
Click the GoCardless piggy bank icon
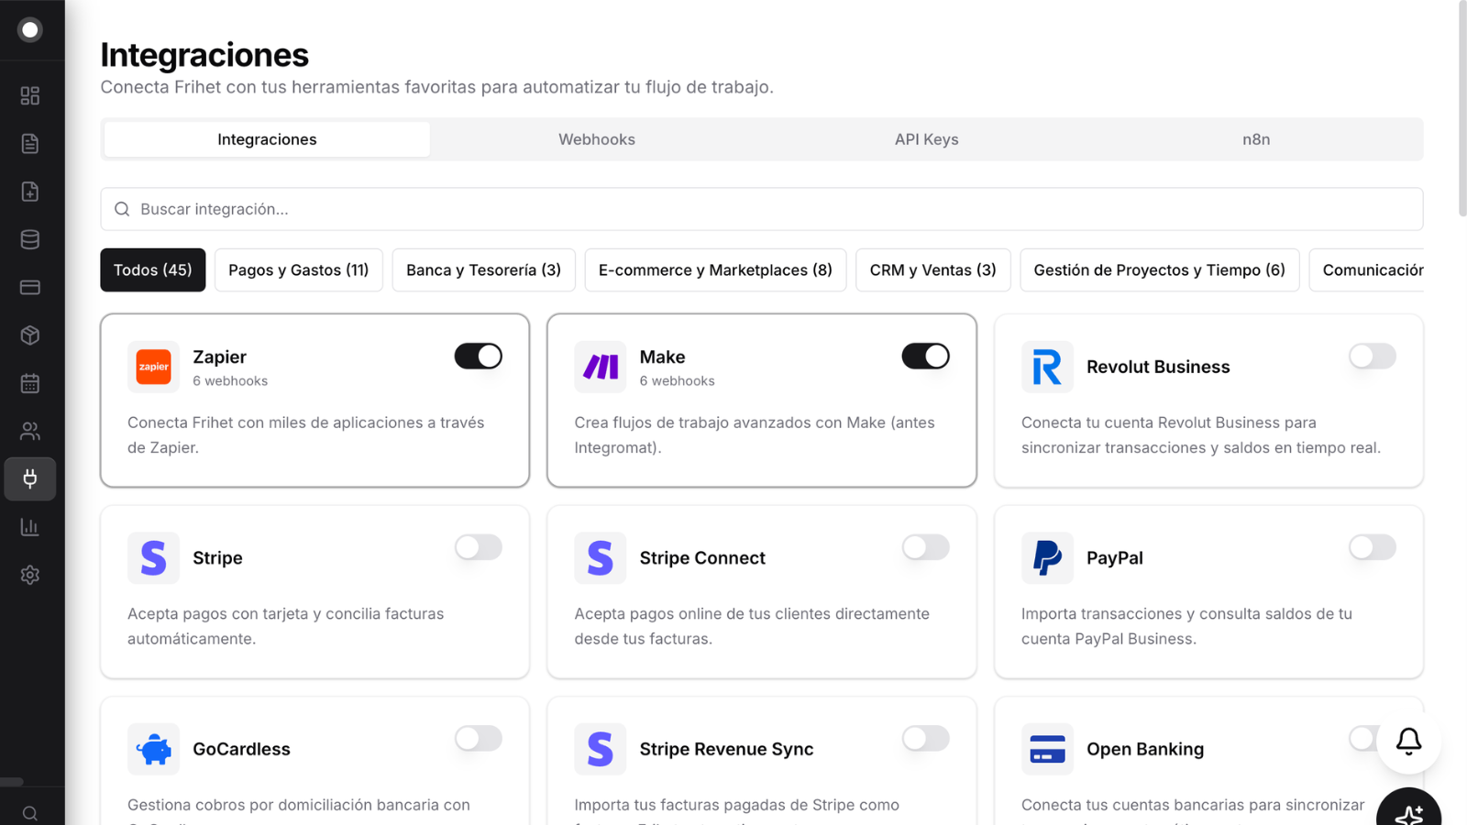(x=153, y=749)
